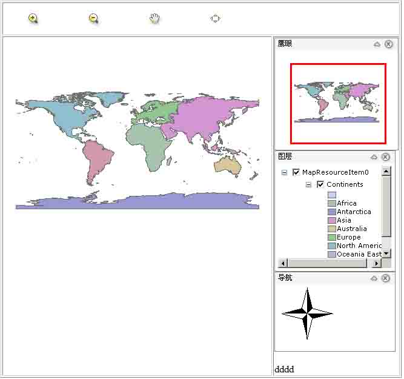Close the 图层 layers panel
This screenshot has height=379, width=404.
pos(386,157)
